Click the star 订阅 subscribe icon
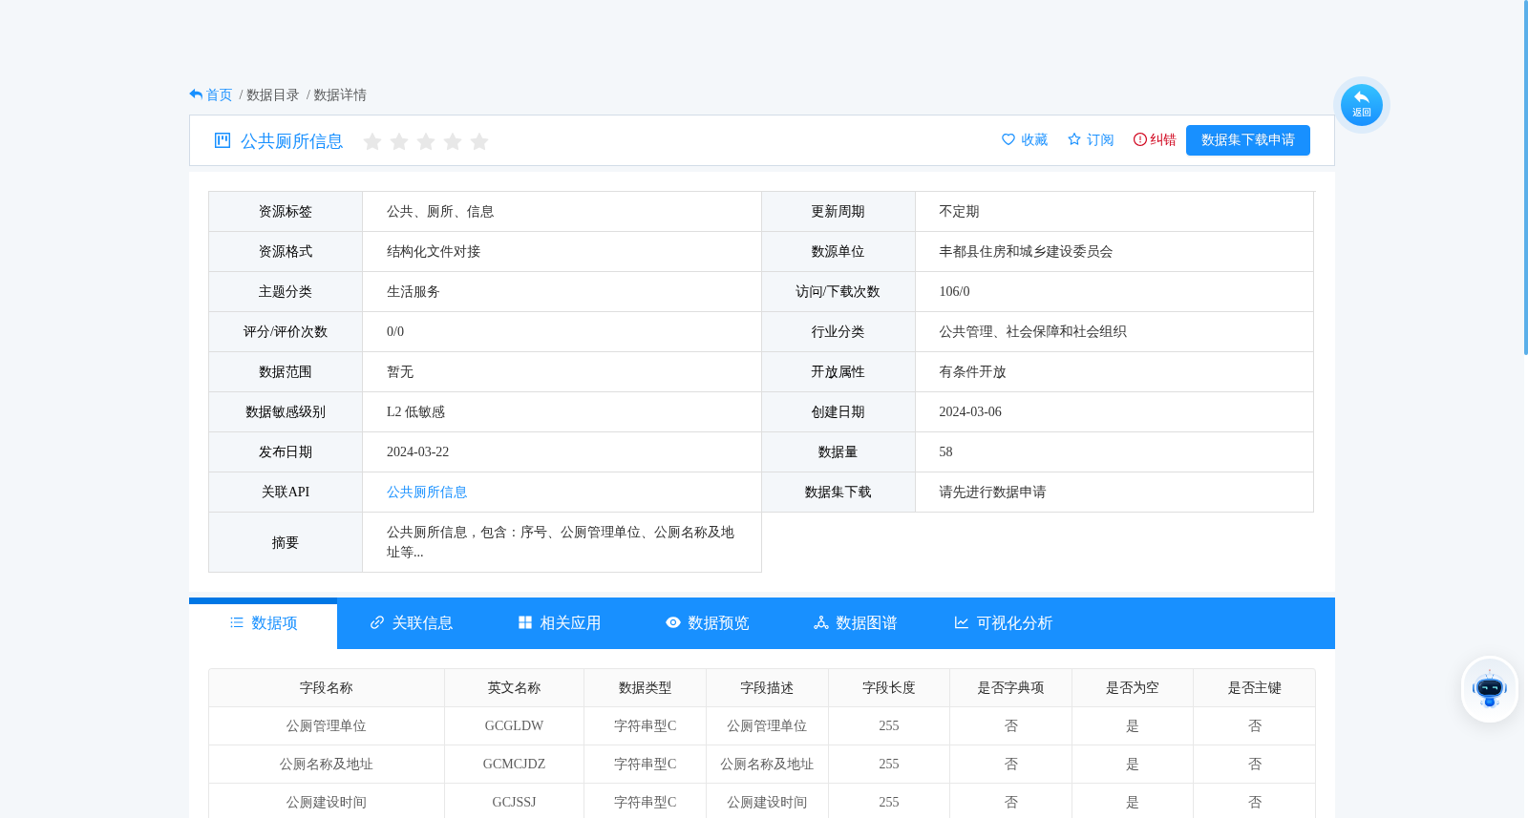This screenshot has height=818, width=1528. pyautogui.click(x=1073, y=139)
